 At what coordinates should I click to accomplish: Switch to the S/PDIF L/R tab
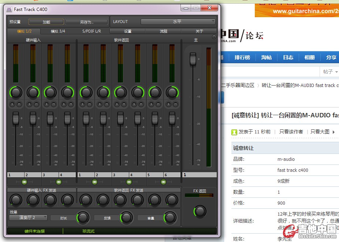pos(92,31)
